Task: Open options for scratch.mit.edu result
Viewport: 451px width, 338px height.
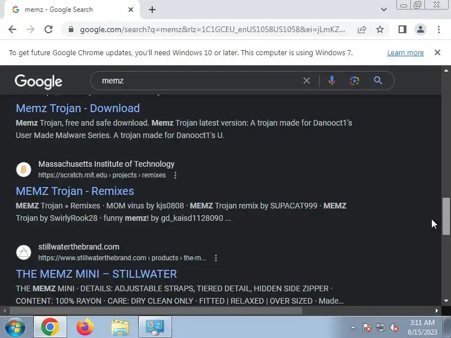Action: [x=175, y=175]
